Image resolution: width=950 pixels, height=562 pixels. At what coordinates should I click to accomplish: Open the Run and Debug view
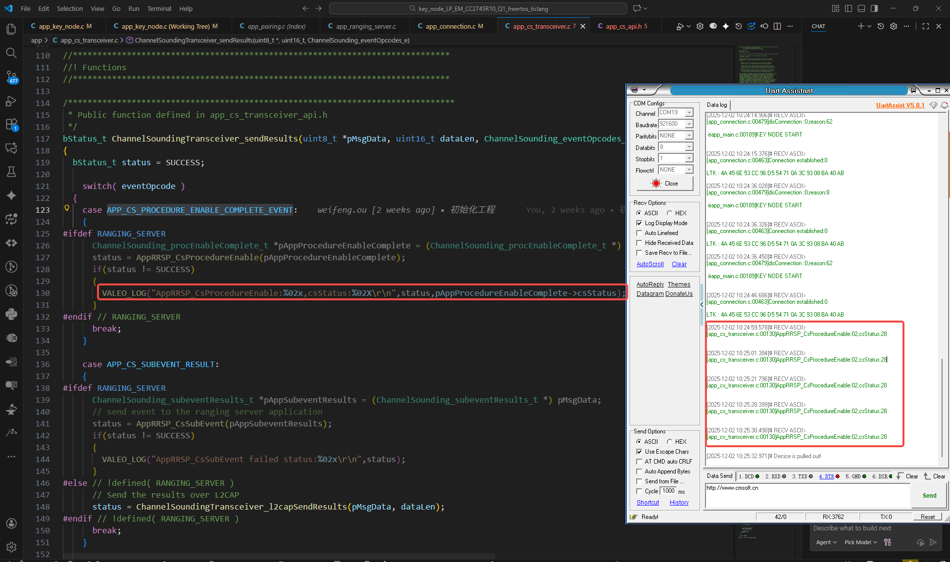[11, 101]
